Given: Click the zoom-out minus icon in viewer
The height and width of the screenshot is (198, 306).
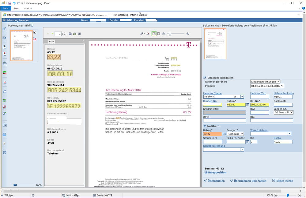Looking at the screenshot, I should [163, 34].
